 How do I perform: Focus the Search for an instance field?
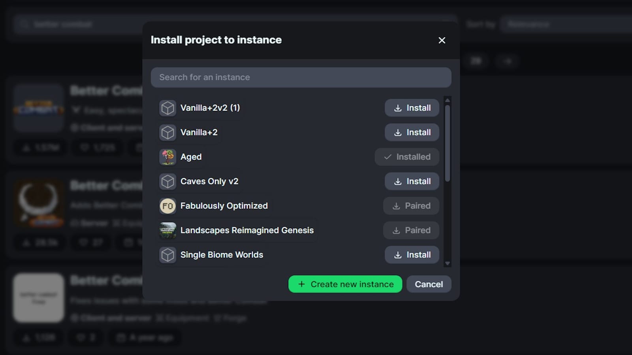(301, 77)
